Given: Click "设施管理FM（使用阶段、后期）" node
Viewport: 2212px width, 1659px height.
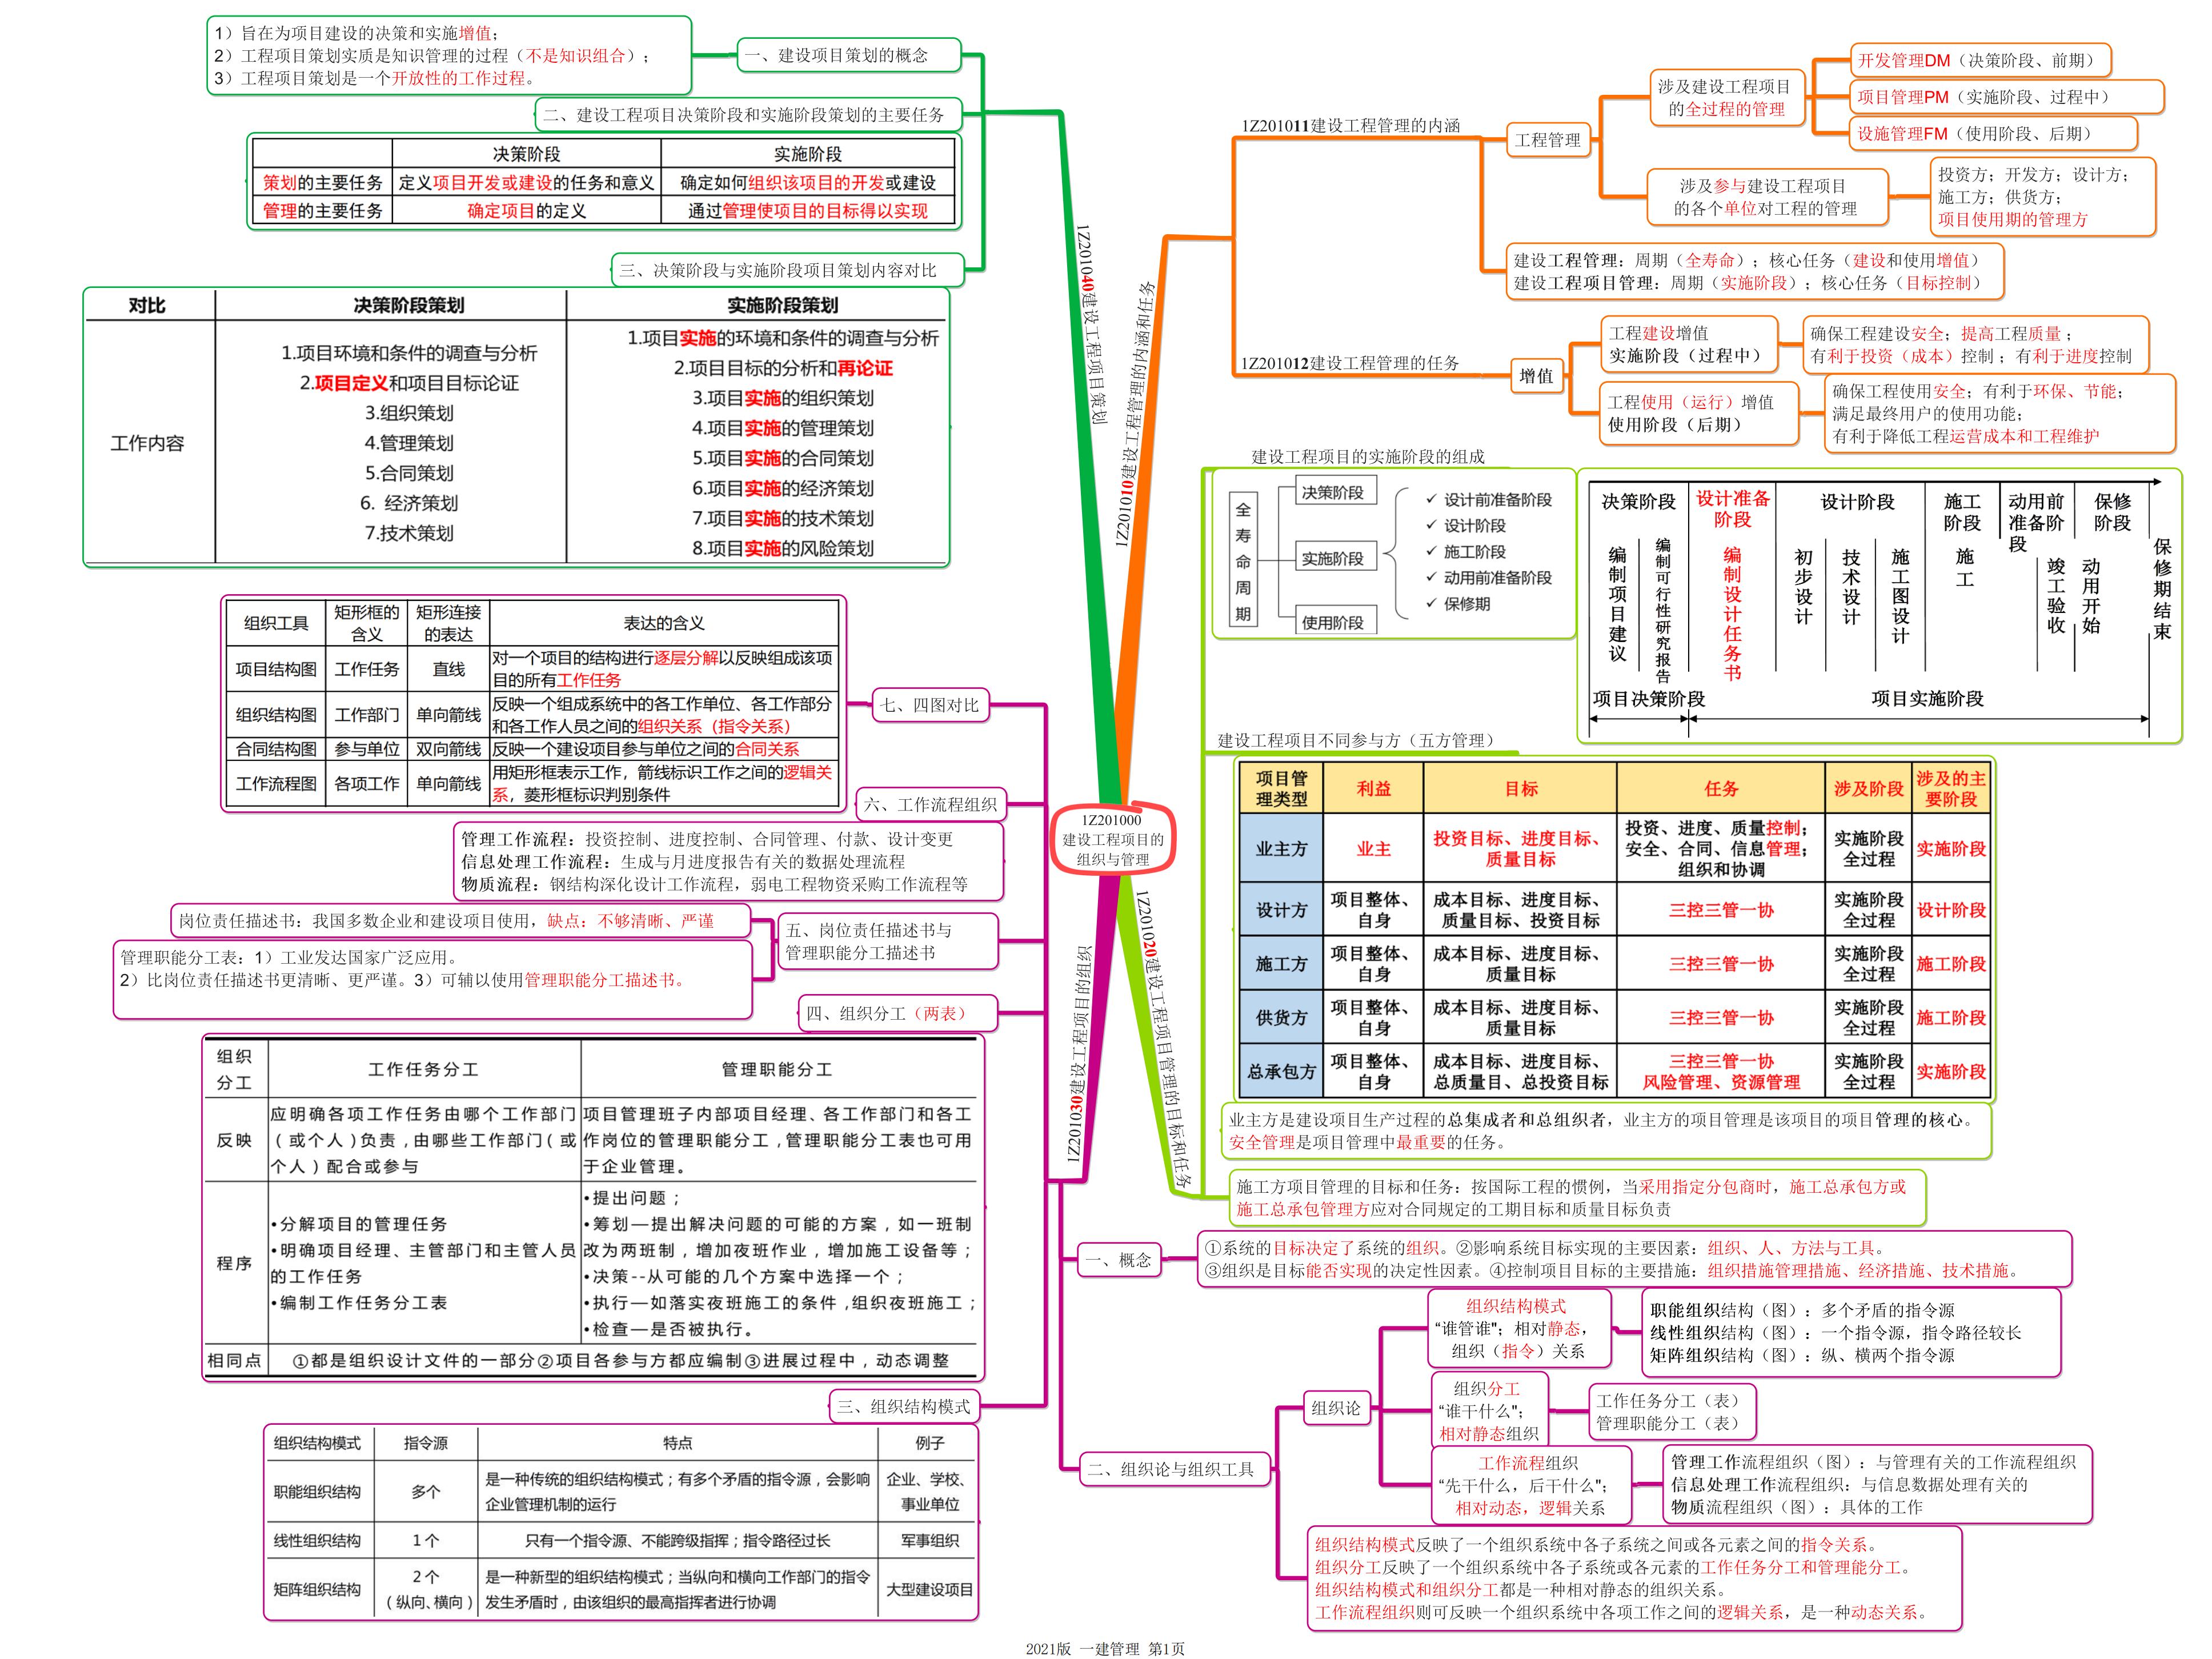Looking at the screenshot, I should click(x=1994, y=133).
